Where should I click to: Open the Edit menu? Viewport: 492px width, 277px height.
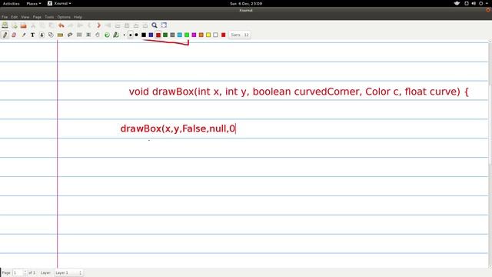click(x=15, y=17)
